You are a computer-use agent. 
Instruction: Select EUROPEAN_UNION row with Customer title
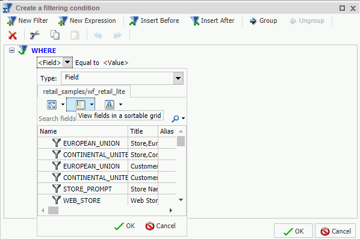tap(107, 166)
